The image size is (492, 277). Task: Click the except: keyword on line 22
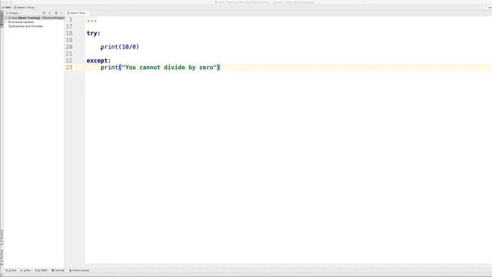tap(99, 61)
